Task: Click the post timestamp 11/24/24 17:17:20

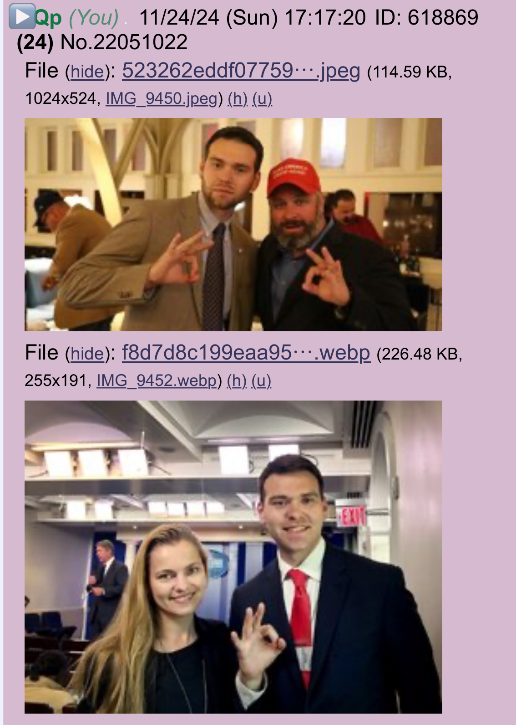Action: pyautogui.click(x=253, y=18)
